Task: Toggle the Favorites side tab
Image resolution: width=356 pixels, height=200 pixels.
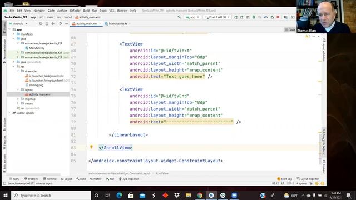Action: pyautogui.click(x=4, y=142)
